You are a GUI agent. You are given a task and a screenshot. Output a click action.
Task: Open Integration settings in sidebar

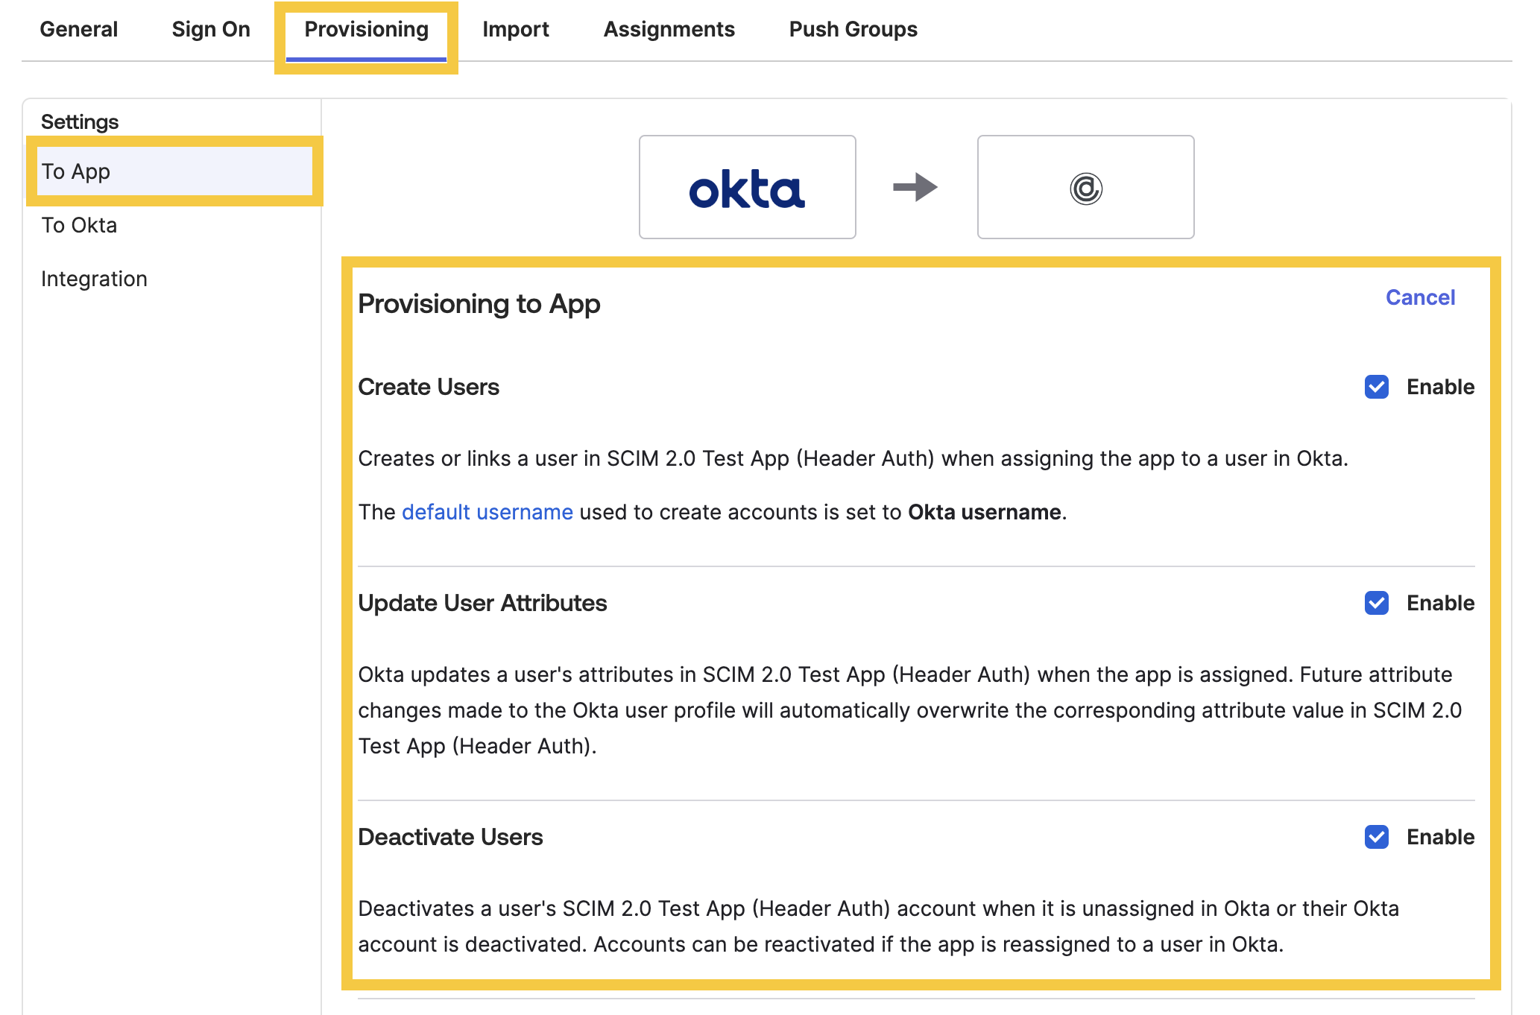tap(94, 279)
